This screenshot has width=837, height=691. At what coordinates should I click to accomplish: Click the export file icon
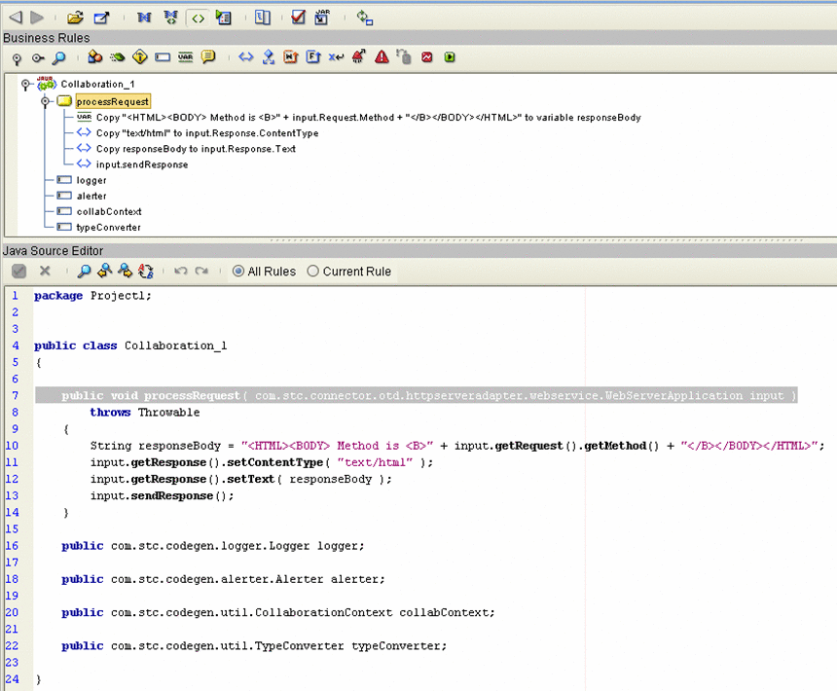coord(101,18)
